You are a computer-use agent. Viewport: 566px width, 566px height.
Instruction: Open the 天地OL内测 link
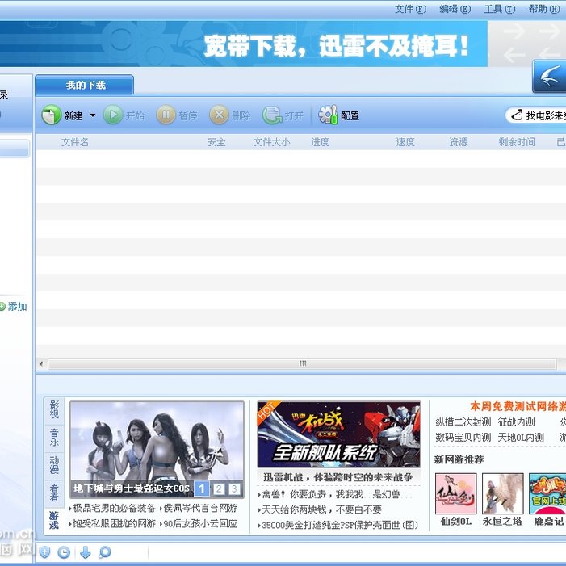point(521,437)
